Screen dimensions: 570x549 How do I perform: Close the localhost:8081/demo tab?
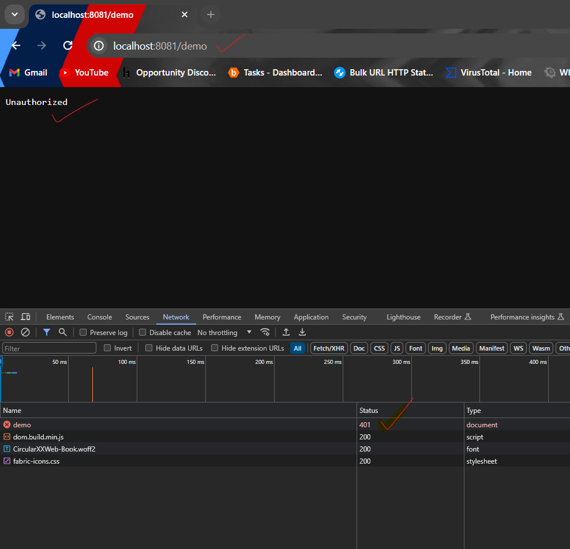(185, 14)
